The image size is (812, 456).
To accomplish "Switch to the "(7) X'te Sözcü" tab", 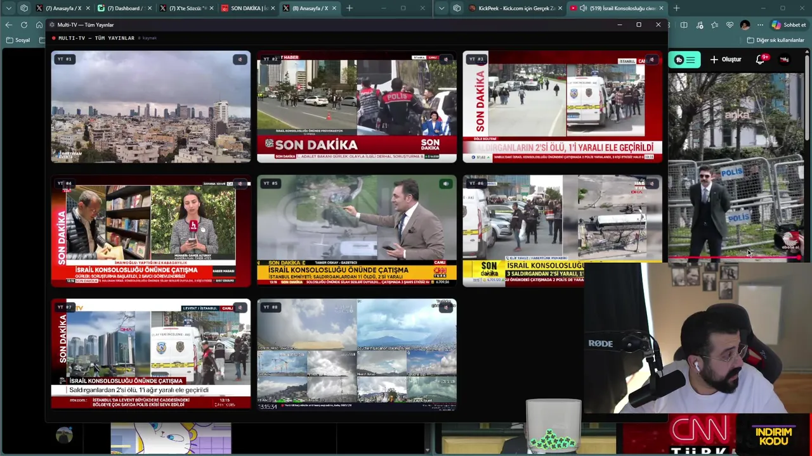I will [x=187, y=8].
